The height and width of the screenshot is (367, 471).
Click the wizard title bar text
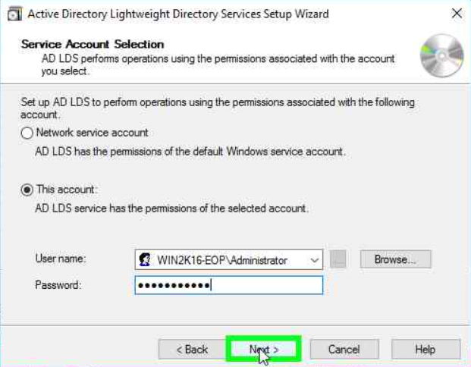pyautogui.click(x=178, y=13)
